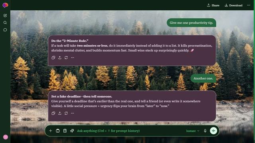Click the clipboard icon in prompt bar

pos(65,131)
